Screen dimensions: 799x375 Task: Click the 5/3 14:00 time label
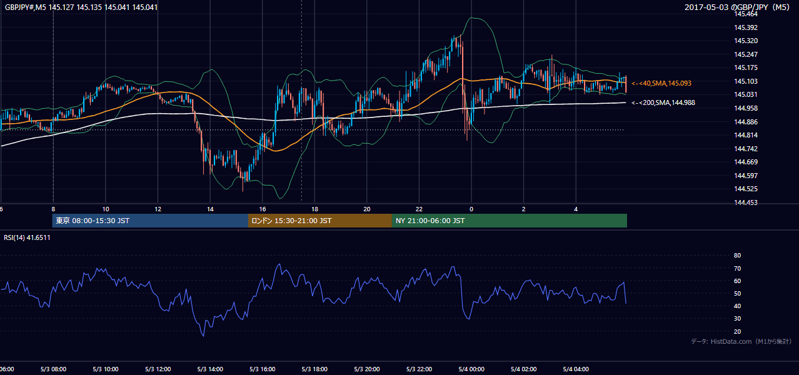click(x=210, y=369)
